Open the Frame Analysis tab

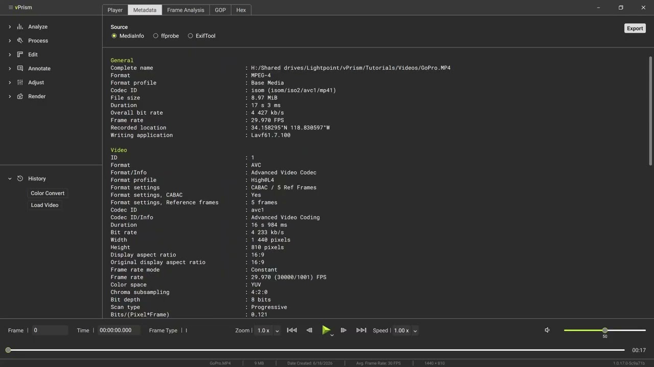tap(185, 10)
